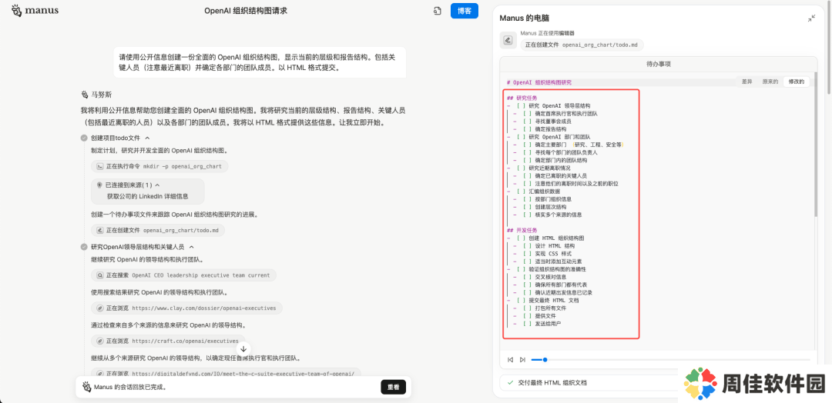
Task: Open the mkdir -p openai_org_chart command chip
Action: [x=159, y=166]
